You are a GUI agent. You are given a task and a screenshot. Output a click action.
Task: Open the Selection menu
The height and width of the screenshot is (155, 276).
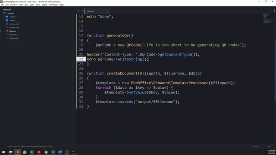click(x=14, y=5)
